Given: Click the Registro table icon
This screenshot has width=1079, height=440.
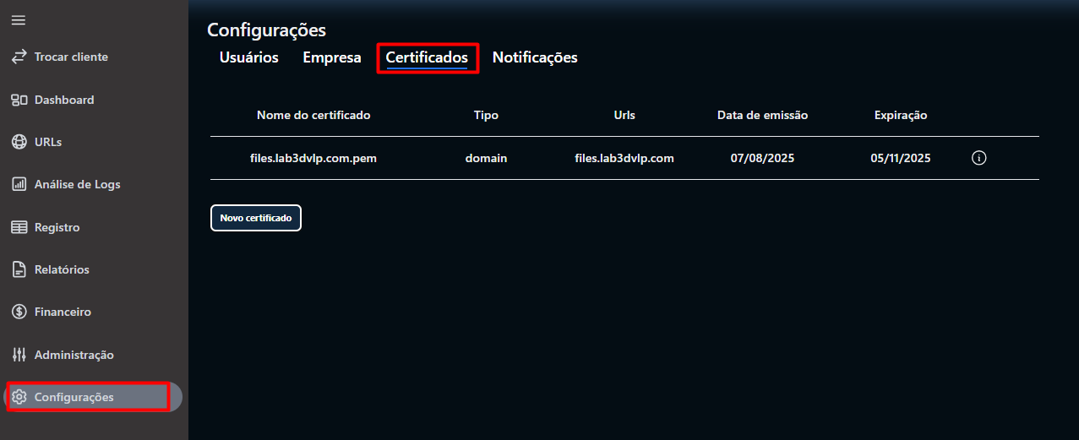Looking at the screenshot, I should [19, 227].
